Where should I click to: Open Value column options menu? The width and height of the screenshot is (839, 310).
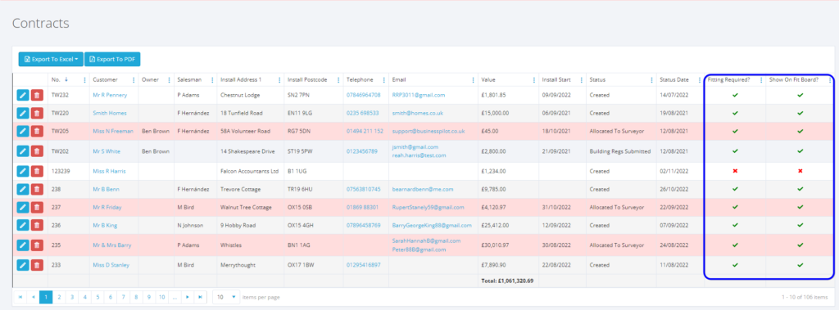click(534, 80)
